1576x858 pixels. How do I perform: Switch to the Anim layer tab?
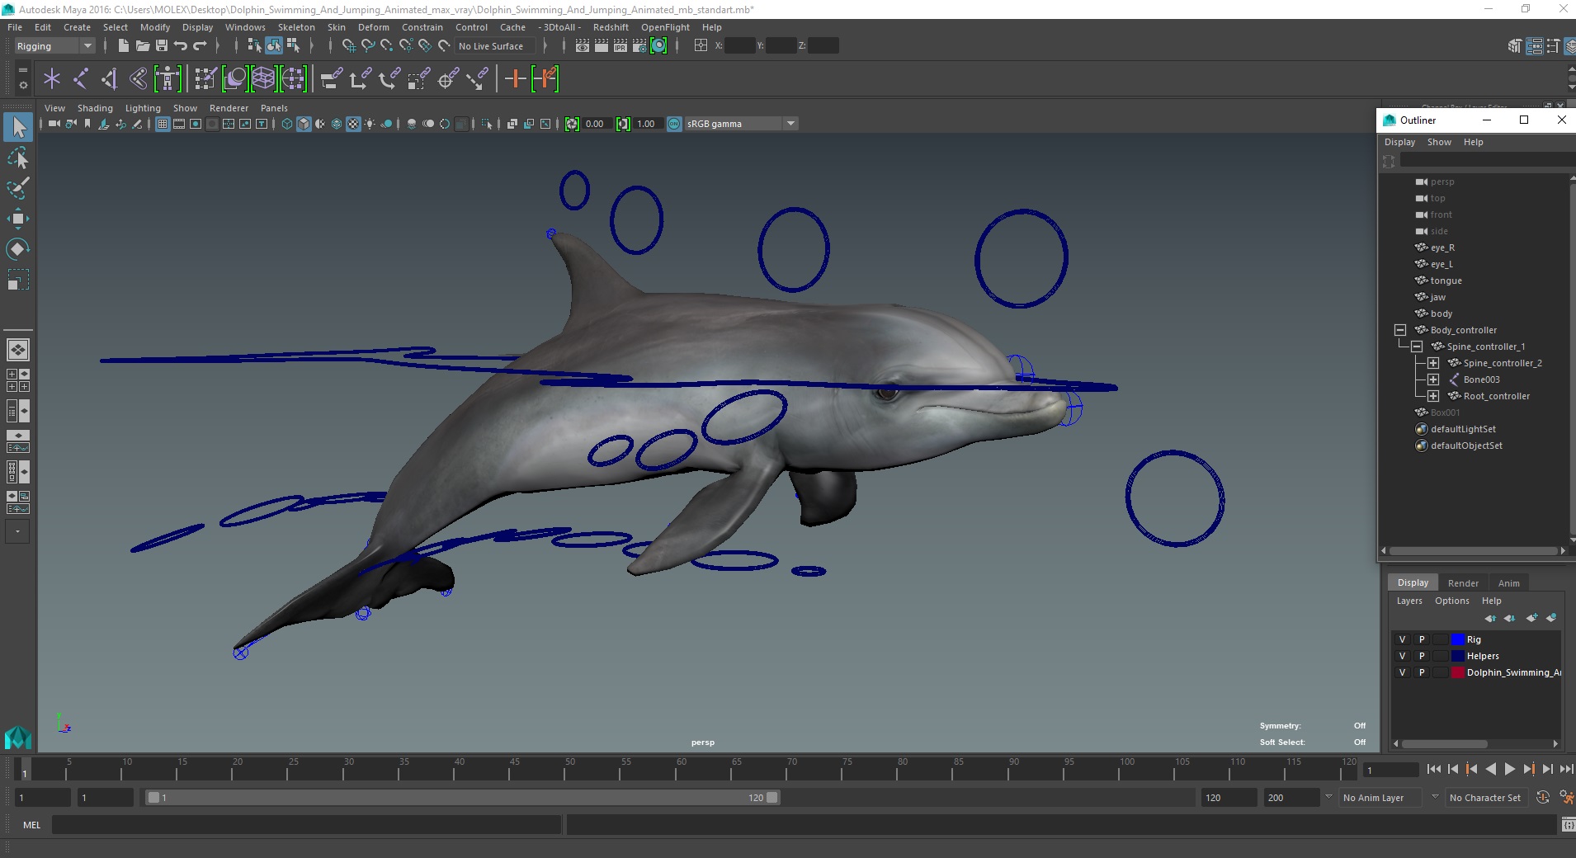pos(1508,583)
